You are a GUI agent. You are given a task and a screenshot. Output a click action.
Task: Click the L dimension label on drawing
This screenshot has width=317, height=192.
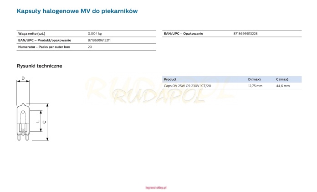click(37, 121)
